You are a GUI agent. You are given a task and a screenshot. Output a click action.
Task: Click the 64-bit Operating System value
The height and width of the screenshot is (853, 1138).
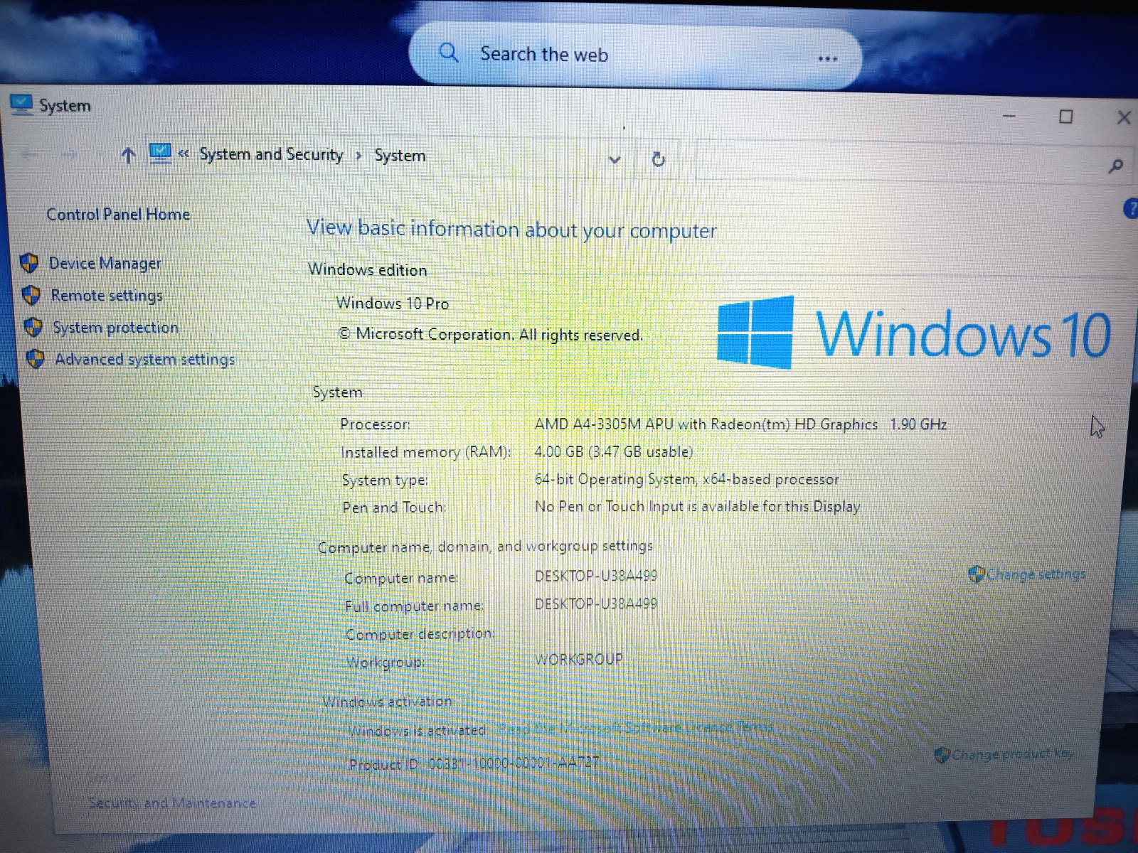pos(686,479)
